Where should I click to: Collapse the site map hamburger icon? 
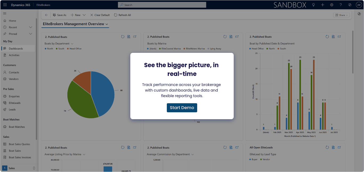(x=5, y=13)
